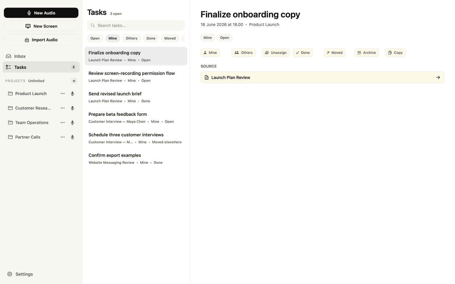Filter tasks by Open
The image size is (455, 284).
coord(95,38)
